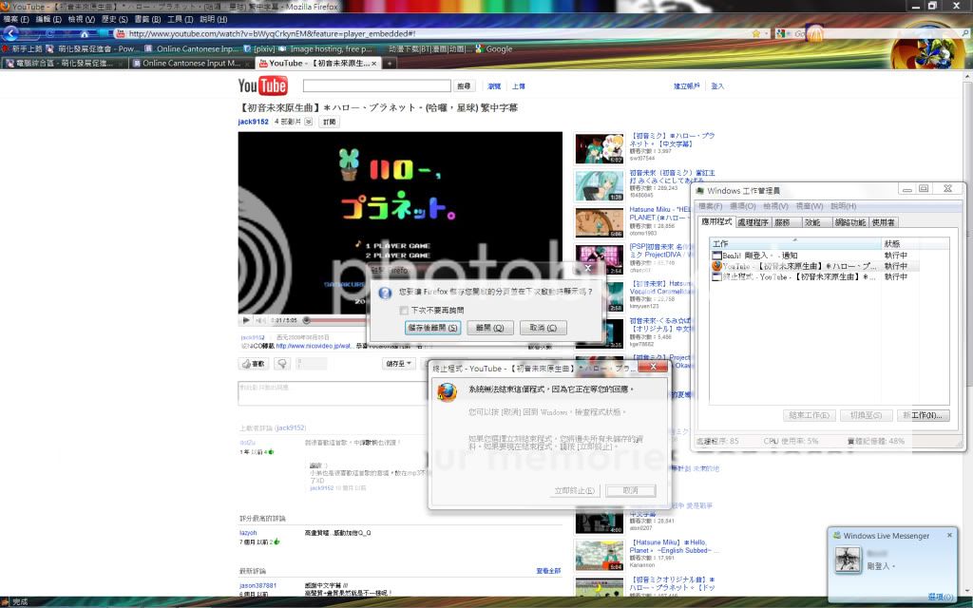
Task: Select the 處理程序 tab in Task Manager
Action: (753, 222)
